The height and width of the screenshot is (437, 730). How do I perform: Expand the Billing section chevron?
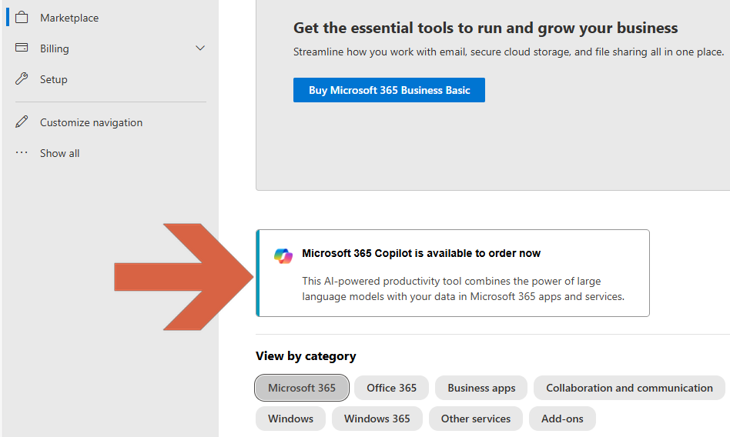click(200, 48)
